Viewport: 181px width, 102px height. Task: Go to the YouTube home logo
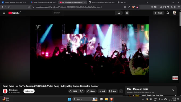pyautogui.click(x=14, y=13)
